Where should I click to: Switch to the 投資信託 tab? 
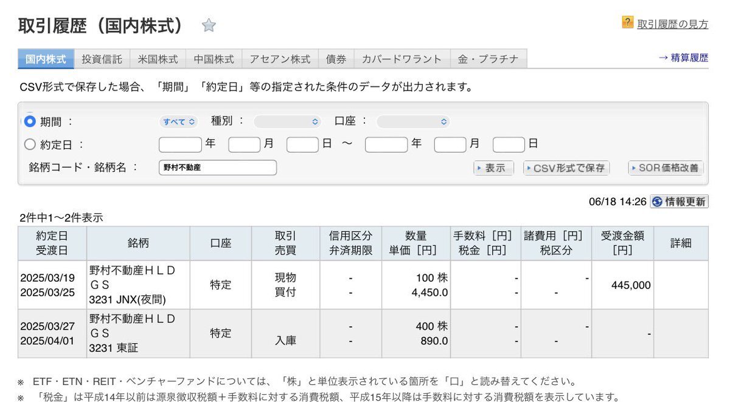[102, 59]
